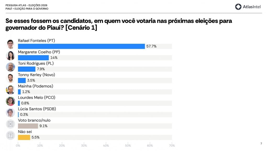The image size is (268, 151).
Task: Click the Margarete Coelho 14% bar
Action: [33, 58]
